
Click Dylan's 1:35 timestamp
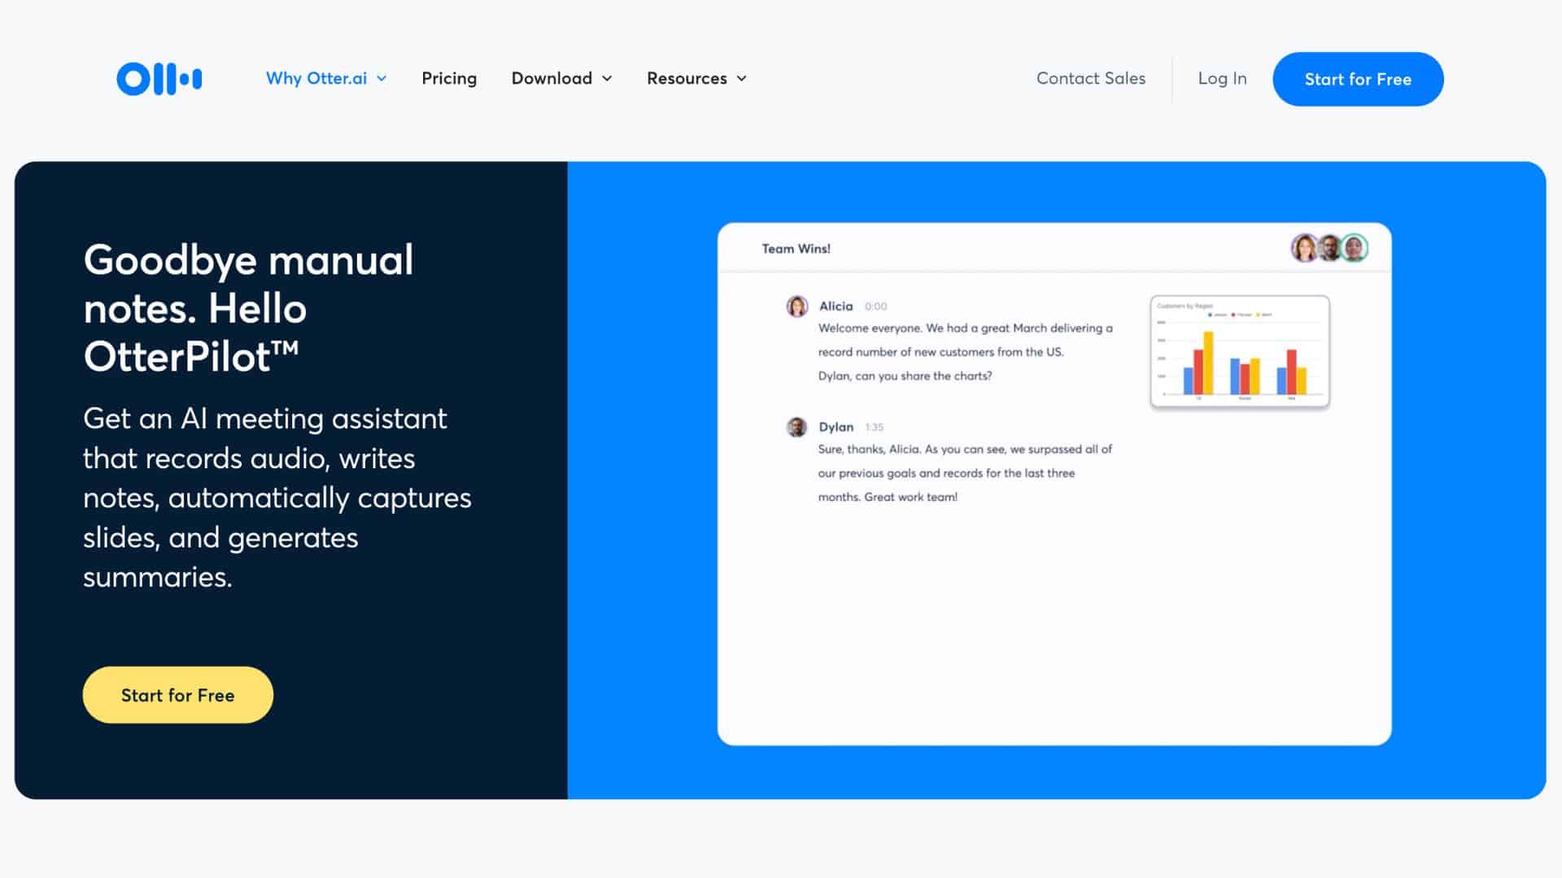point(874,427)
